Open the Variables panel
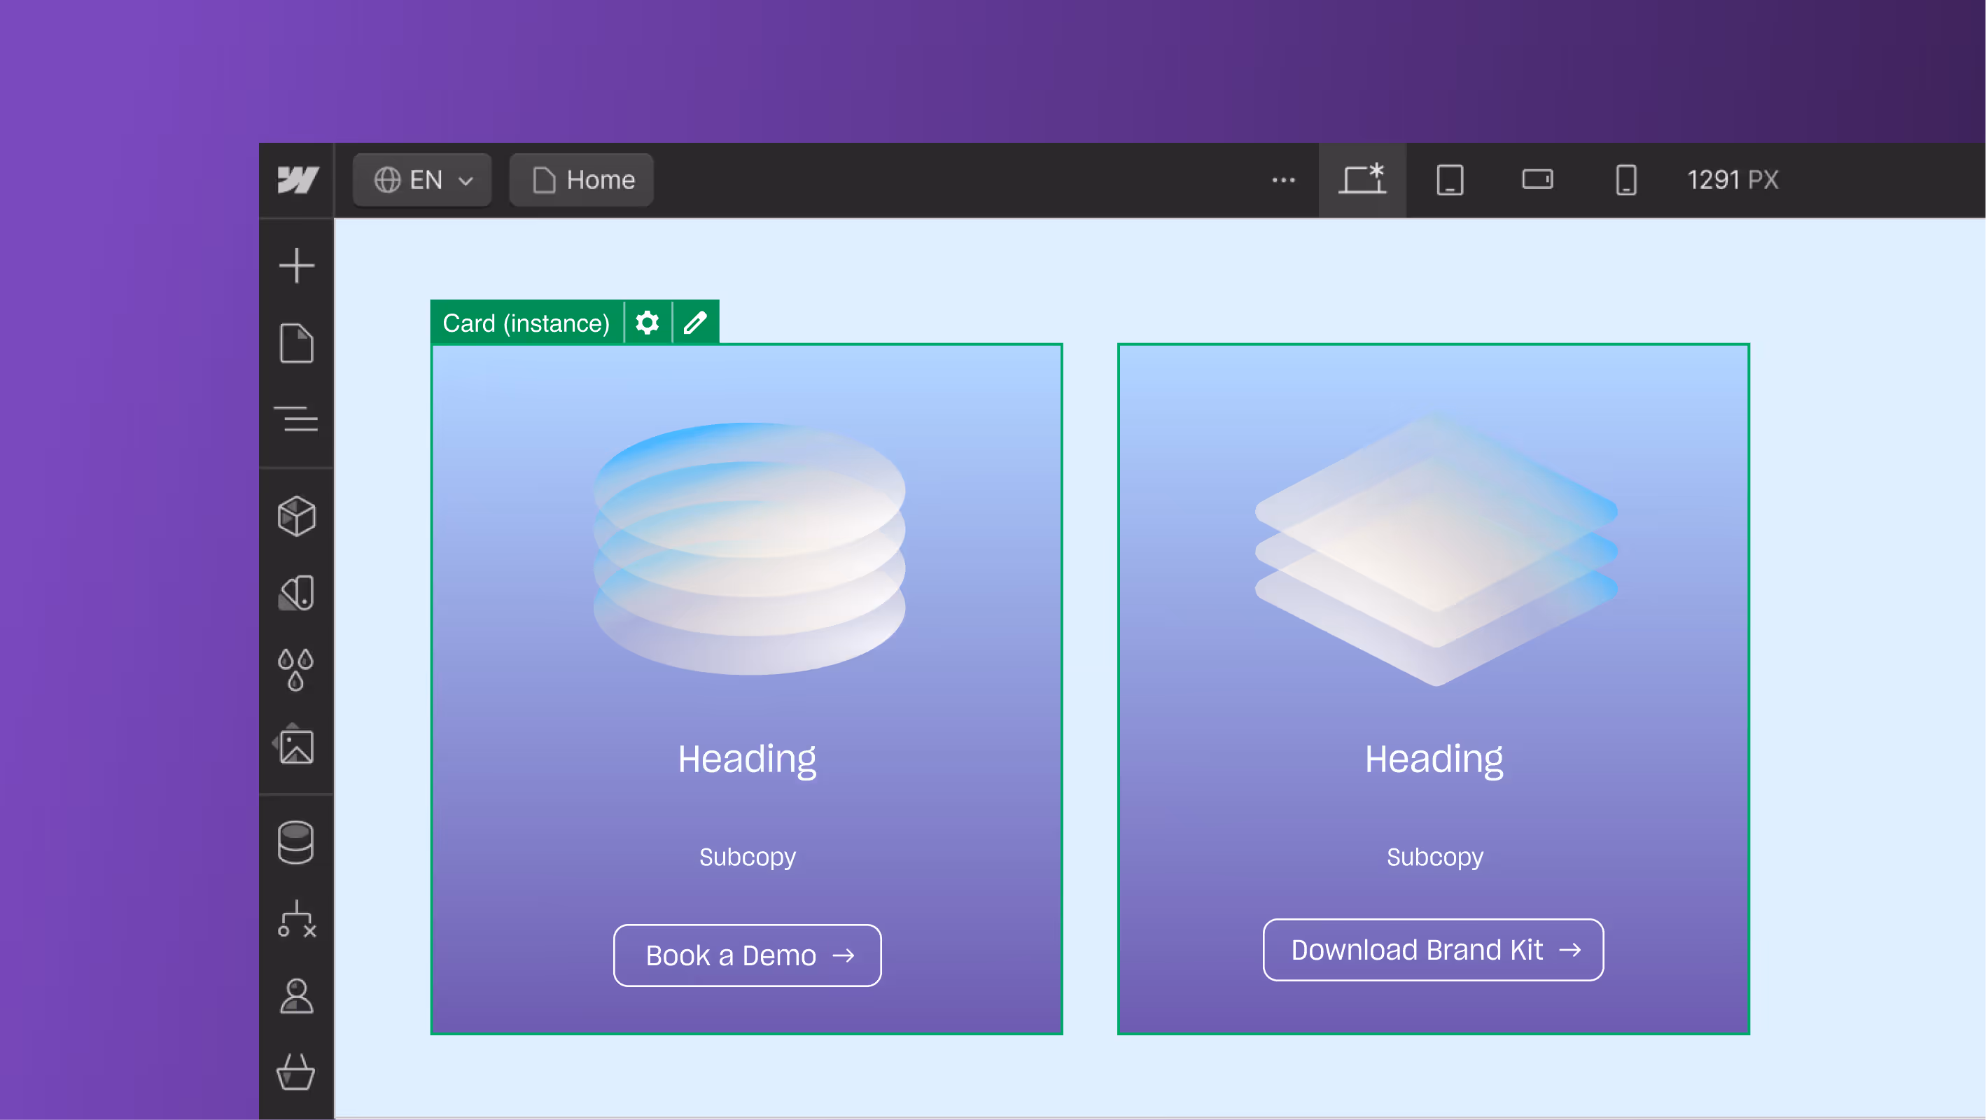The width and height of the screenshot is (1986, 1120). [x=296, y=593]
